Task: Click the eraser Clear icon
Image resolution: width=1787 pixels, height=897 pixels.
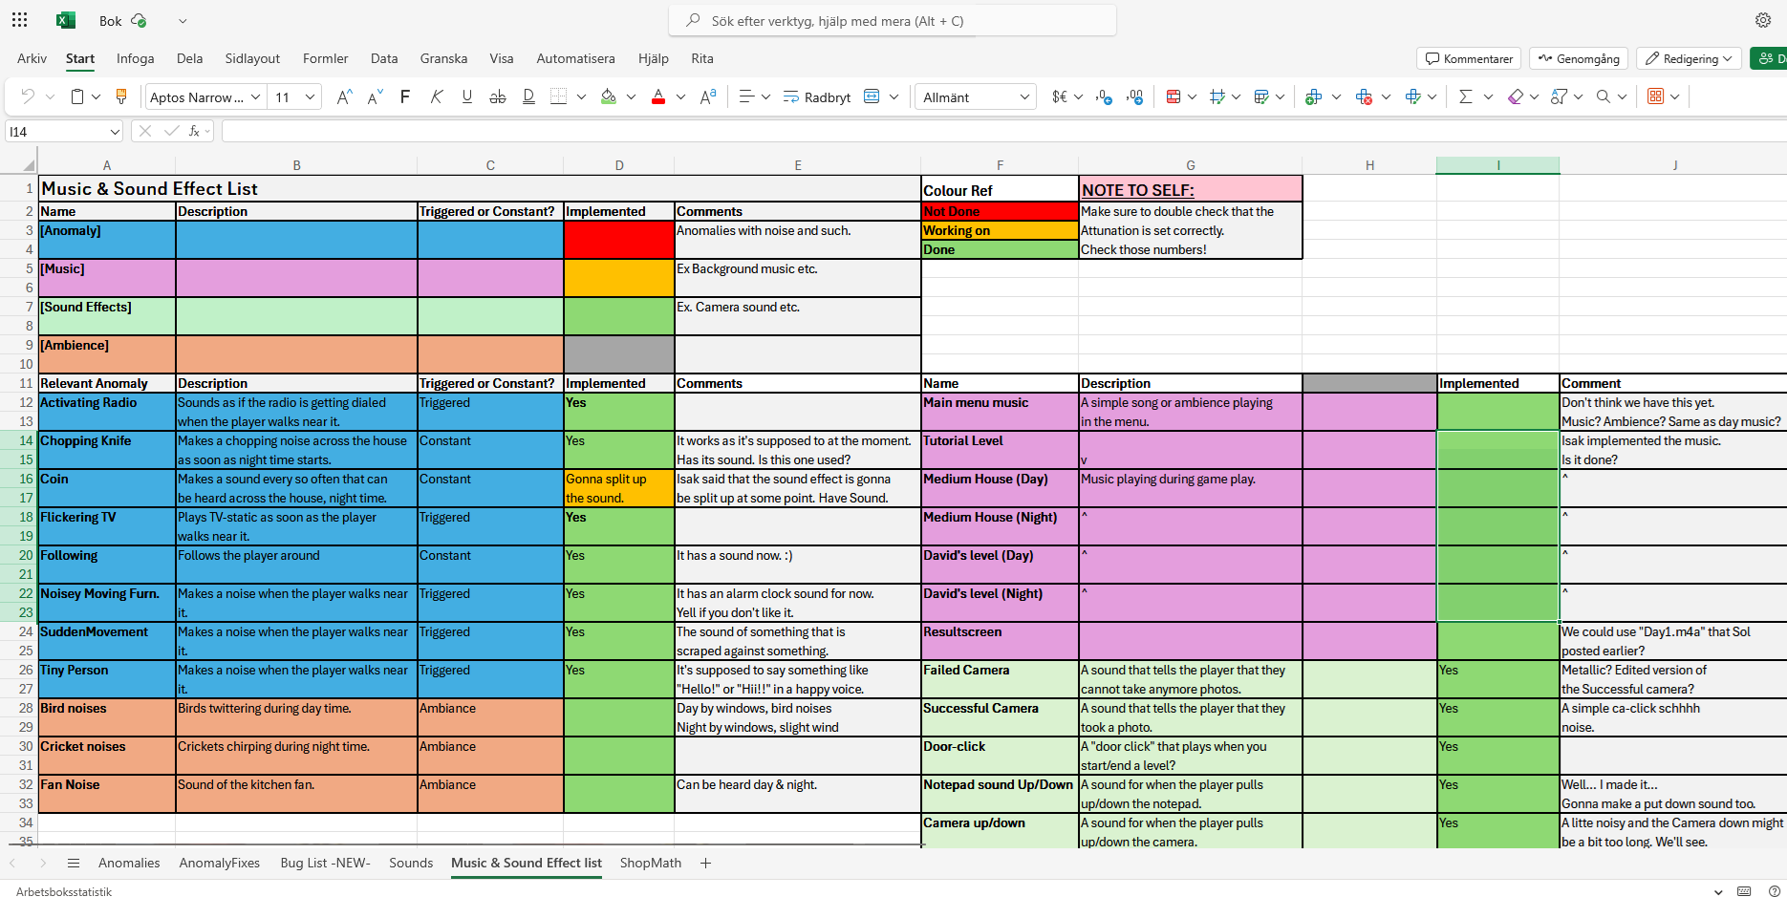Action: click(x=1515, y=96)
